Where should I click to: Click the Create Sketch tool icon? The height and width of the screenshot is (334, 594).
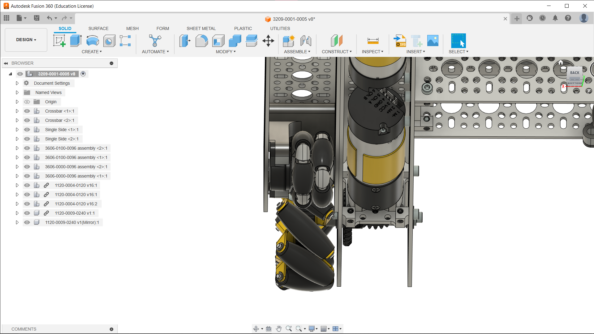(59, 41)
